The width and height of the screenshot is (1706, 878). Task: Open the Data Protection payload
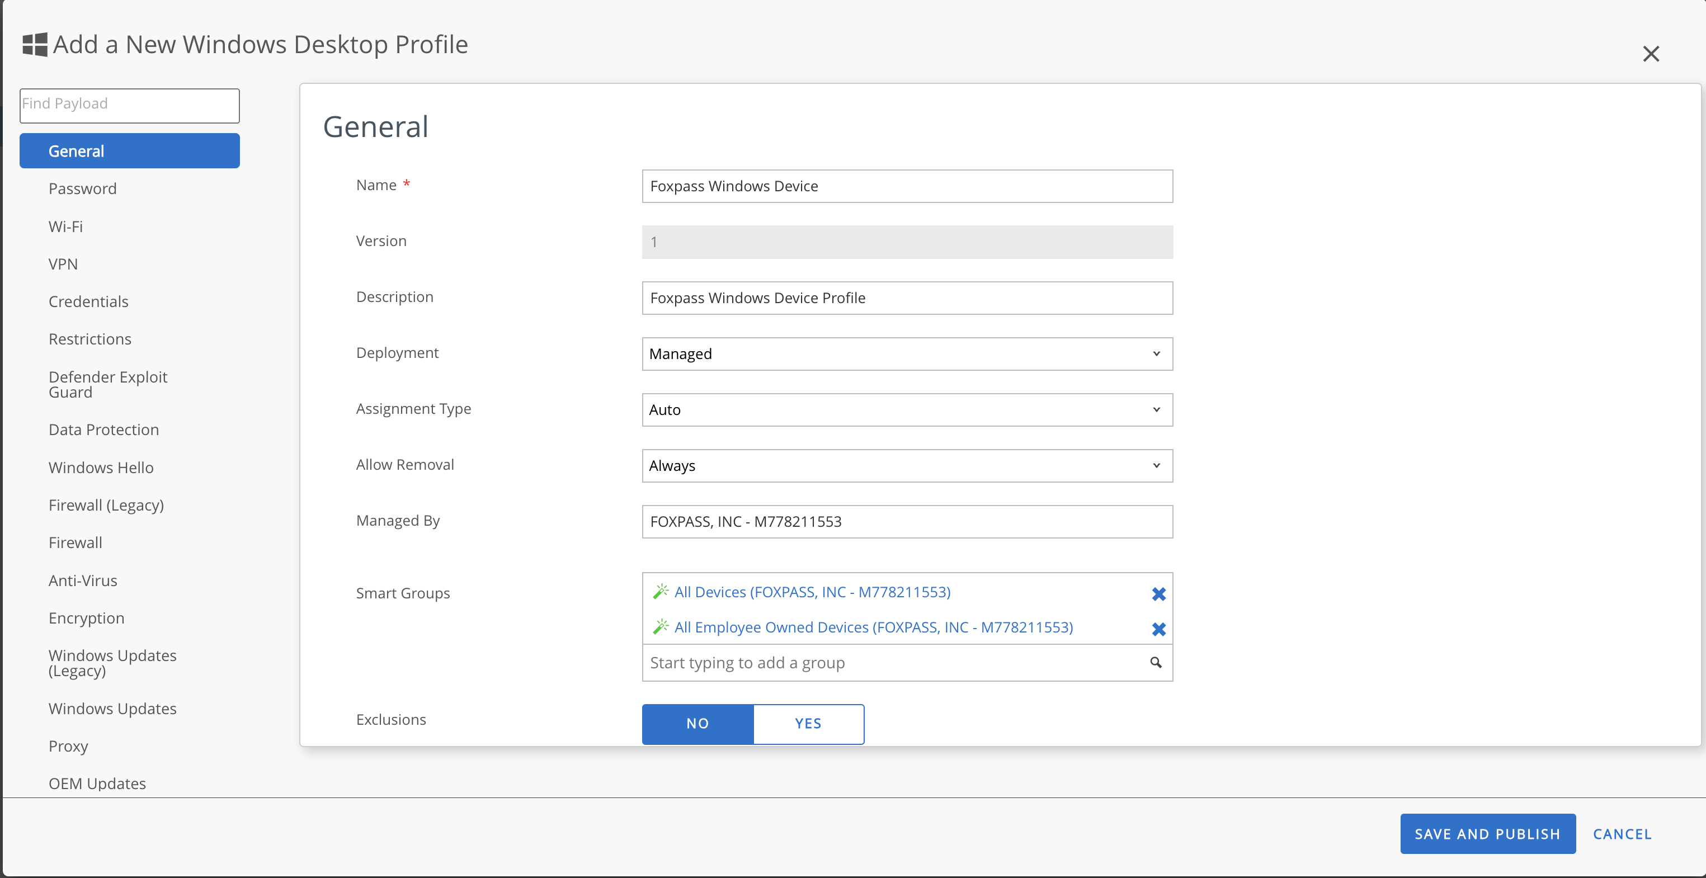click(x=103, y=429)
